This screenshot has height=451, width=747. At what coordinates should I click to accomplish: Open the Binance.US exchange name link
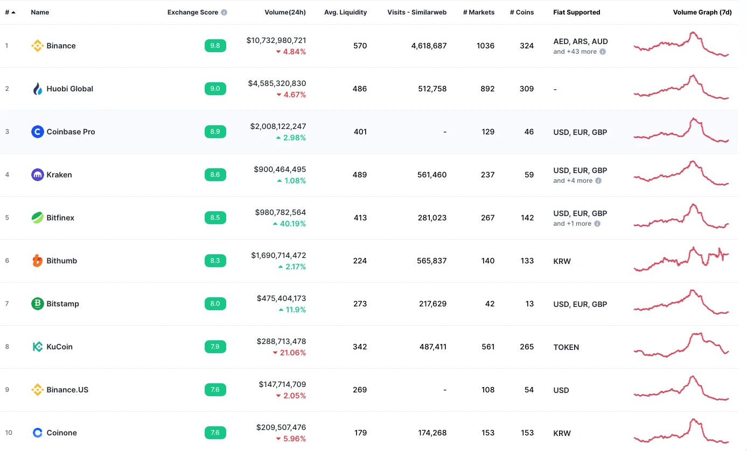point(67,390)
